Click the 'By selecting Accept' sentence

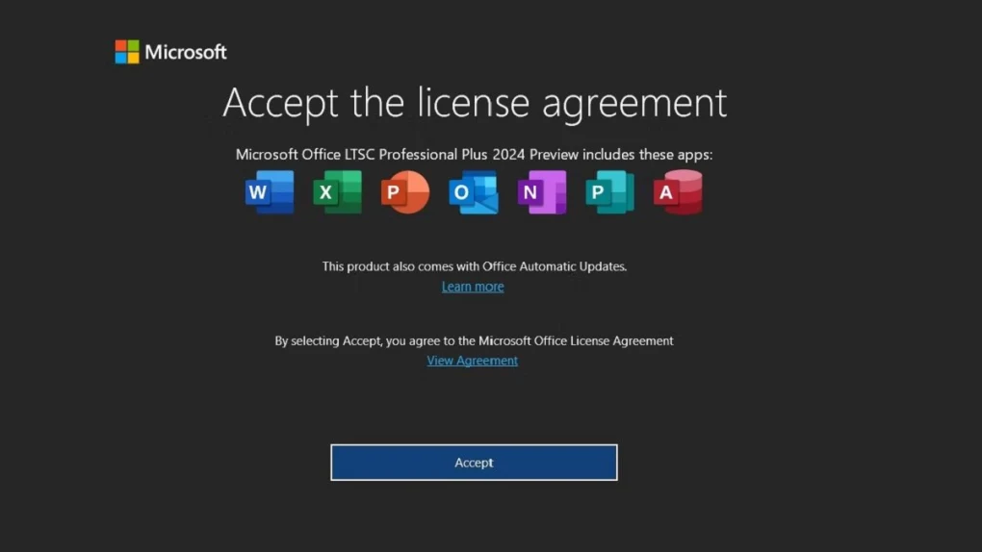point(474,341)
